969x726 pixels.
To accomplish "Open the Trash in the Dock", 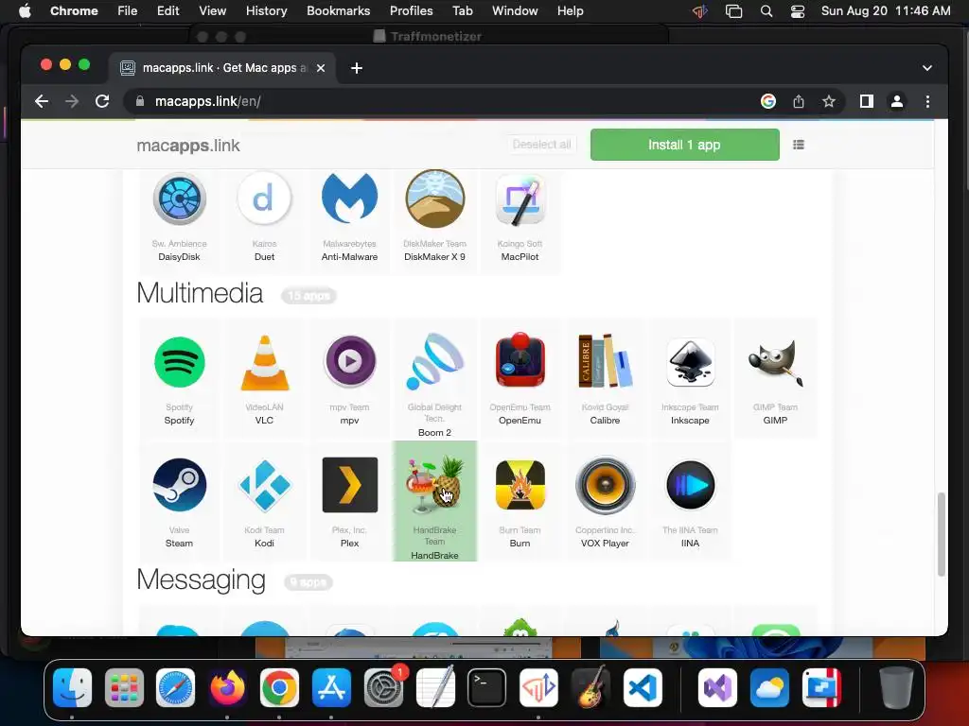I will point(896,687).
